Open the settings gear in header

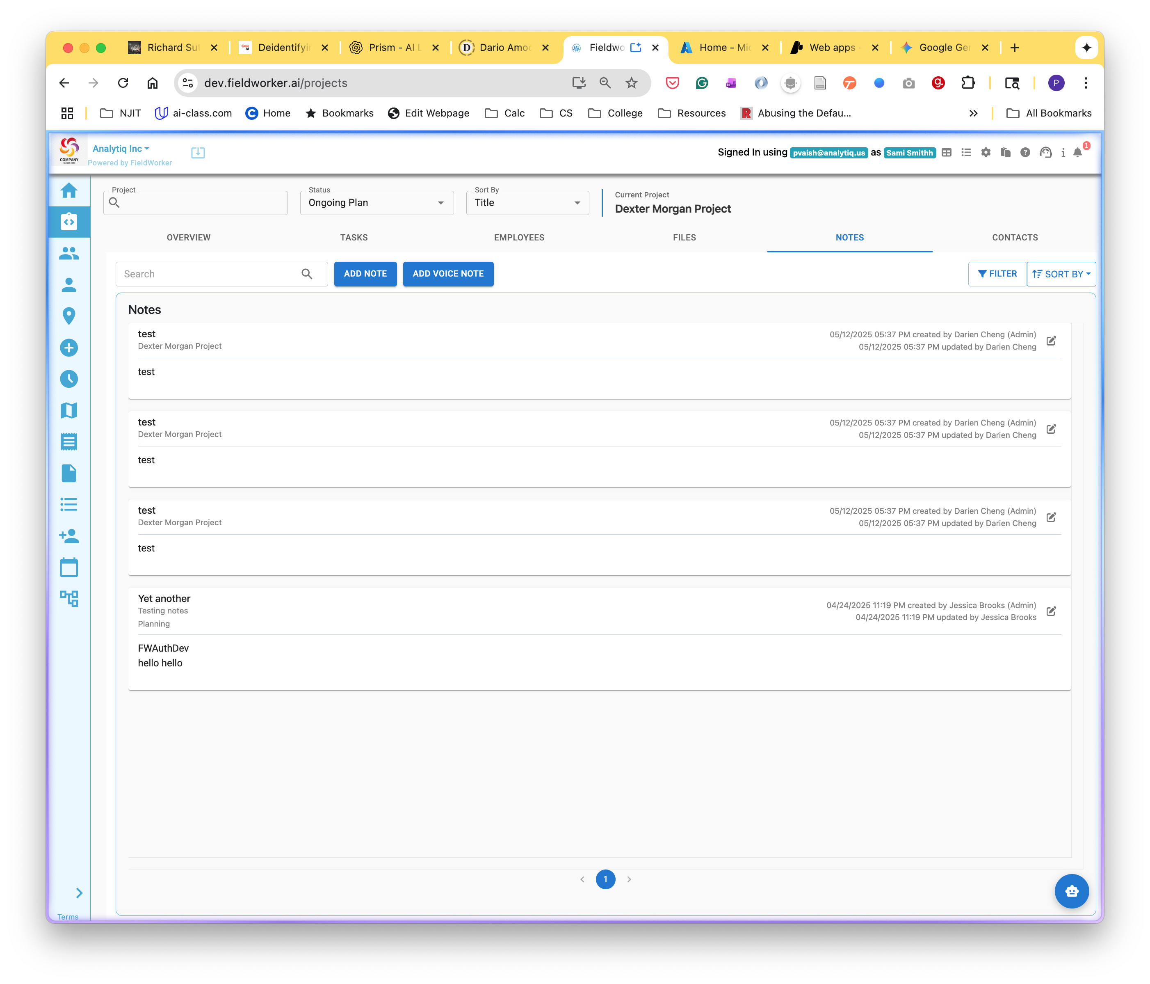click(x=986, y=152)
